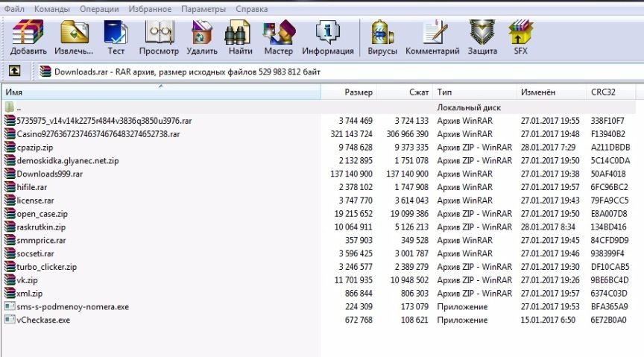
Task: Open the Файл menu
Action: pyautogui.click(x=14, y=9)
